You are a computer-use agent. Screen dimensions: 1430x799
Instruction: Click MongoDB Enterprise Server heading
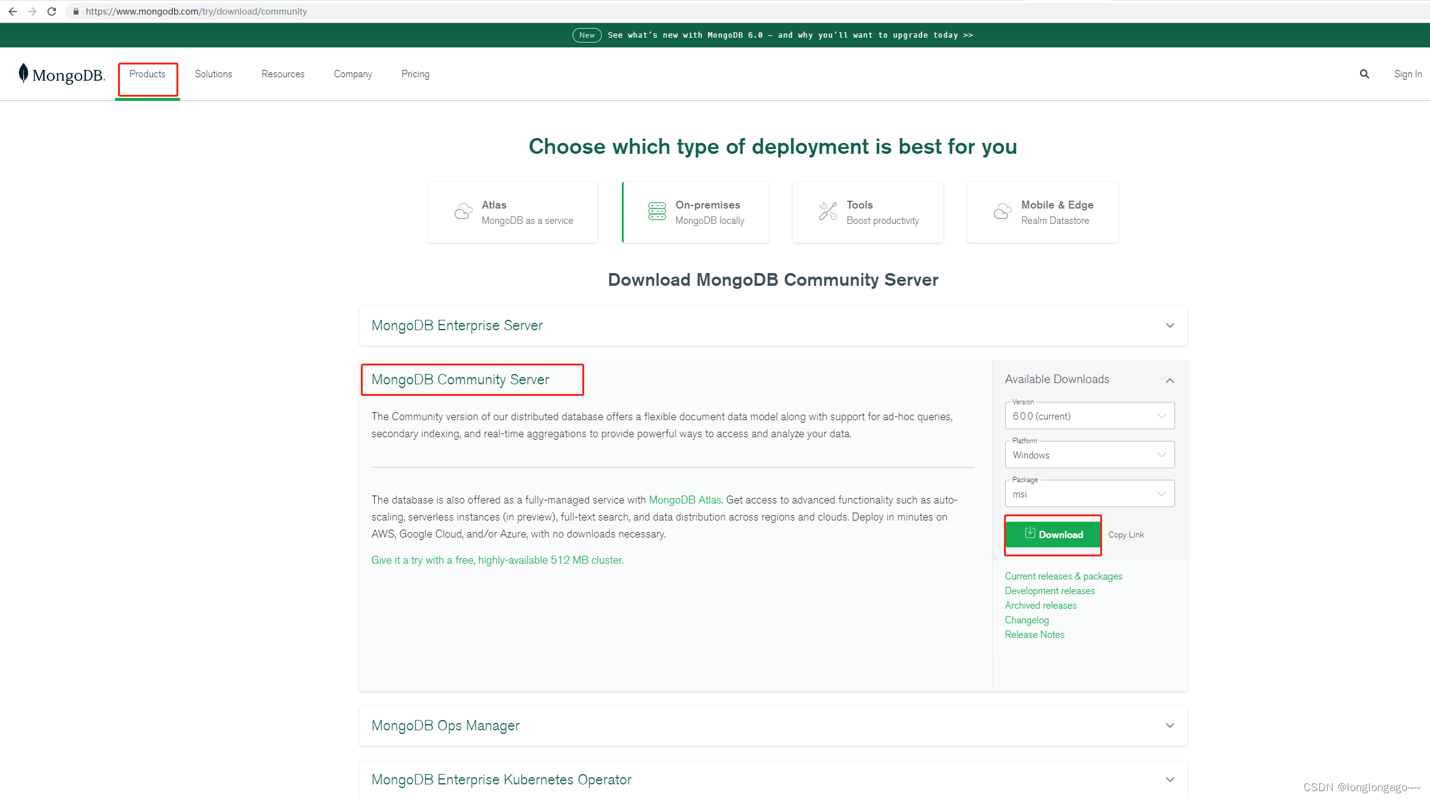click(457, 325)
